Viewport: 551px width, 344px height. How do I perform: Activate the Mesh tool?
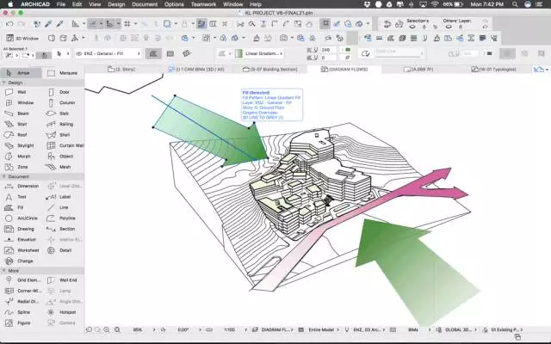tap(65, 167)
